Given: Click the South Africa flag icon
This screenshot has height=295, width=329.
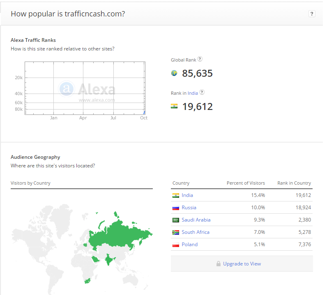Looking at the screenshot, I should [176, 232].
